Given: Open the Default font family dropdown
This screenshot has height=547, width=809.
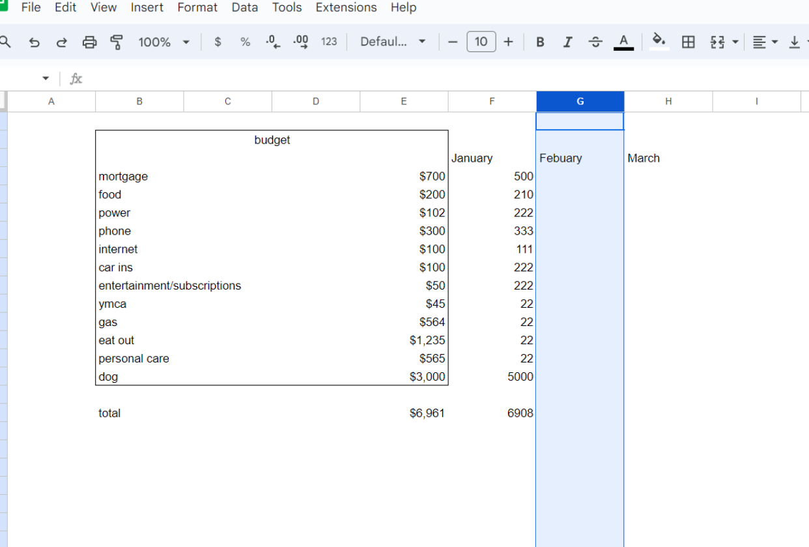Looking at the screenshot, I should [393, 42].
